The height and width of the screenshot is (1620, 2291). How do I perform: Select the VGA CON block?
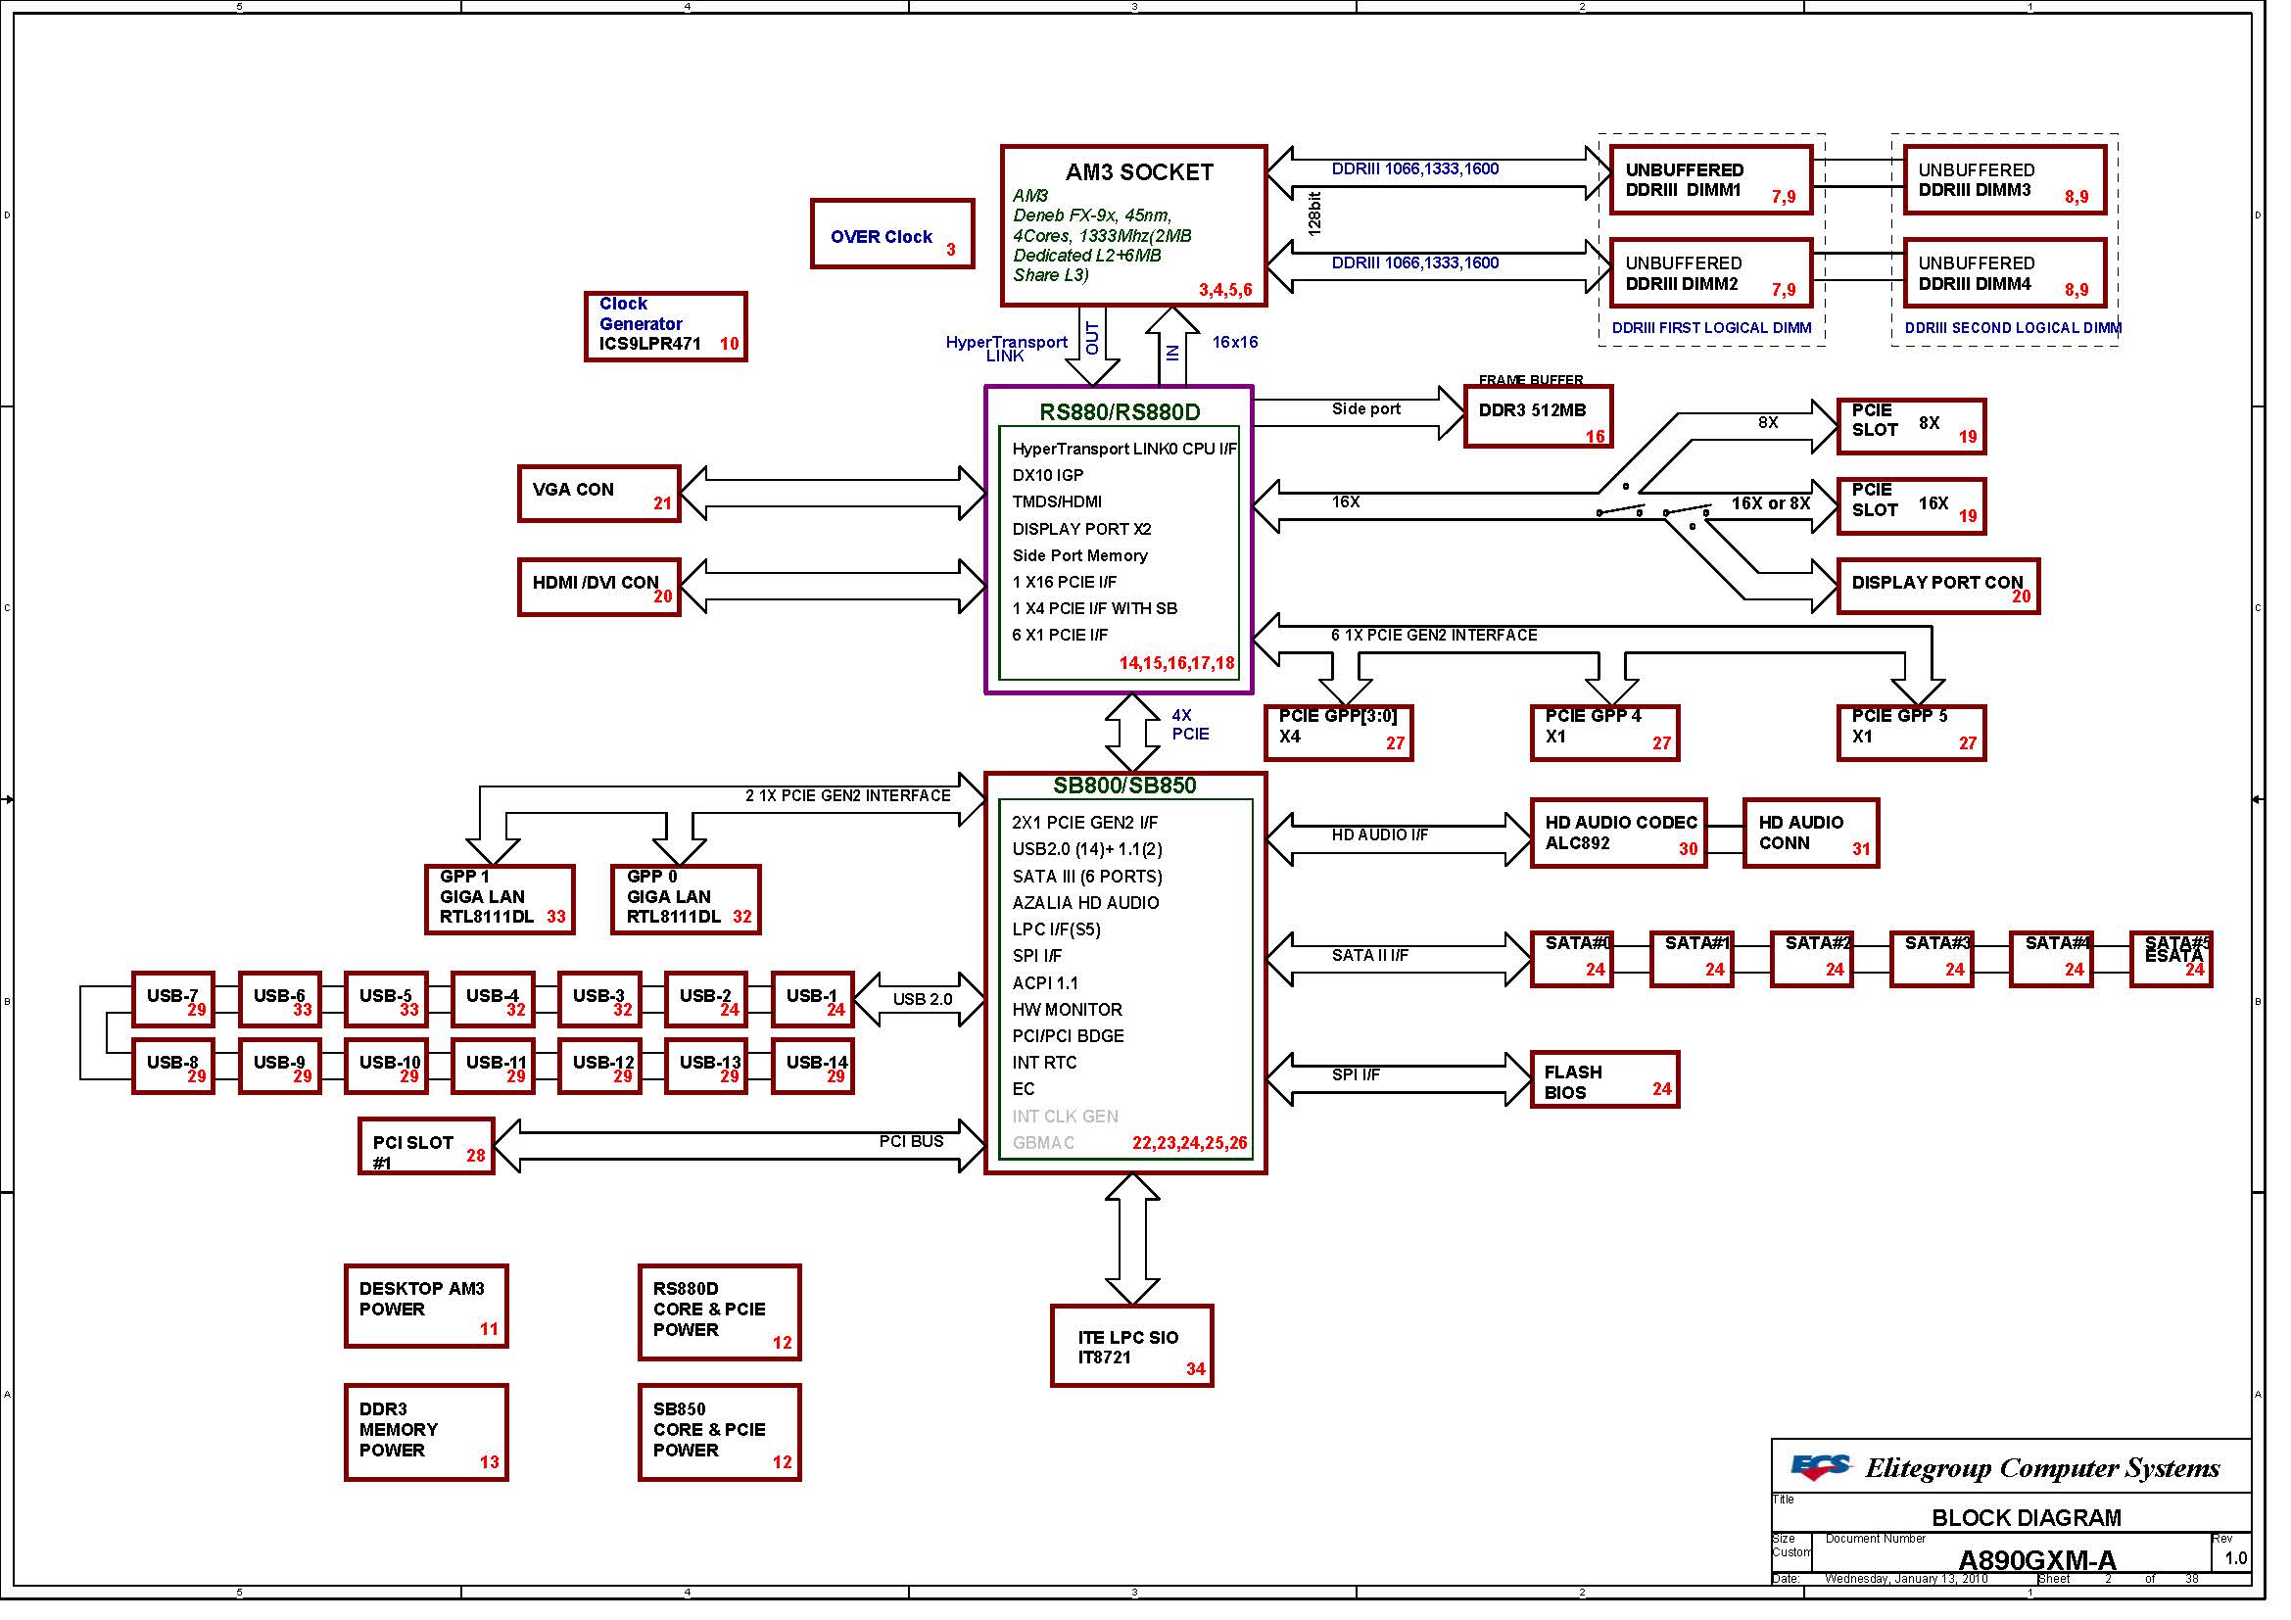(x=598, y=493)
